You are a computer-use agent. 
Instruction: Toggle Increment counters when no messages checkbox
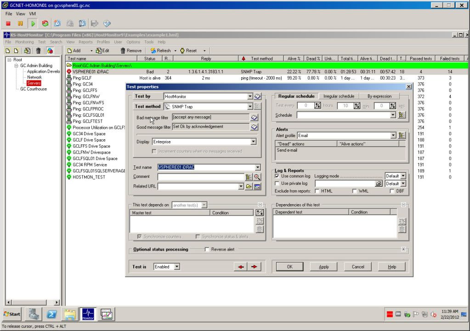point(154,151)
